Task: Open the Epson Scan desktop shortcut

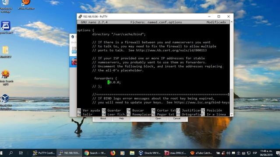Action: pos(6,27)
